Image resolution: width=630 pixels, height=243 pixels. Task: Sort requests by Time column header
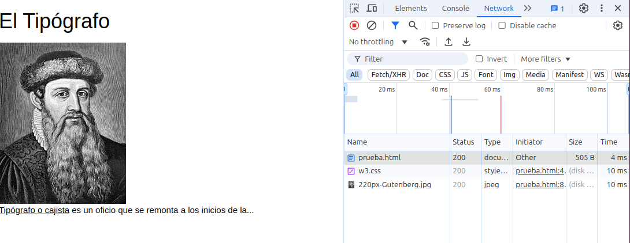click(613, 142)
